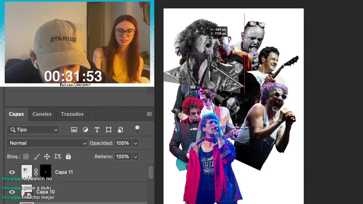Click the Relleno 100% value field

(x=123, y=156)
